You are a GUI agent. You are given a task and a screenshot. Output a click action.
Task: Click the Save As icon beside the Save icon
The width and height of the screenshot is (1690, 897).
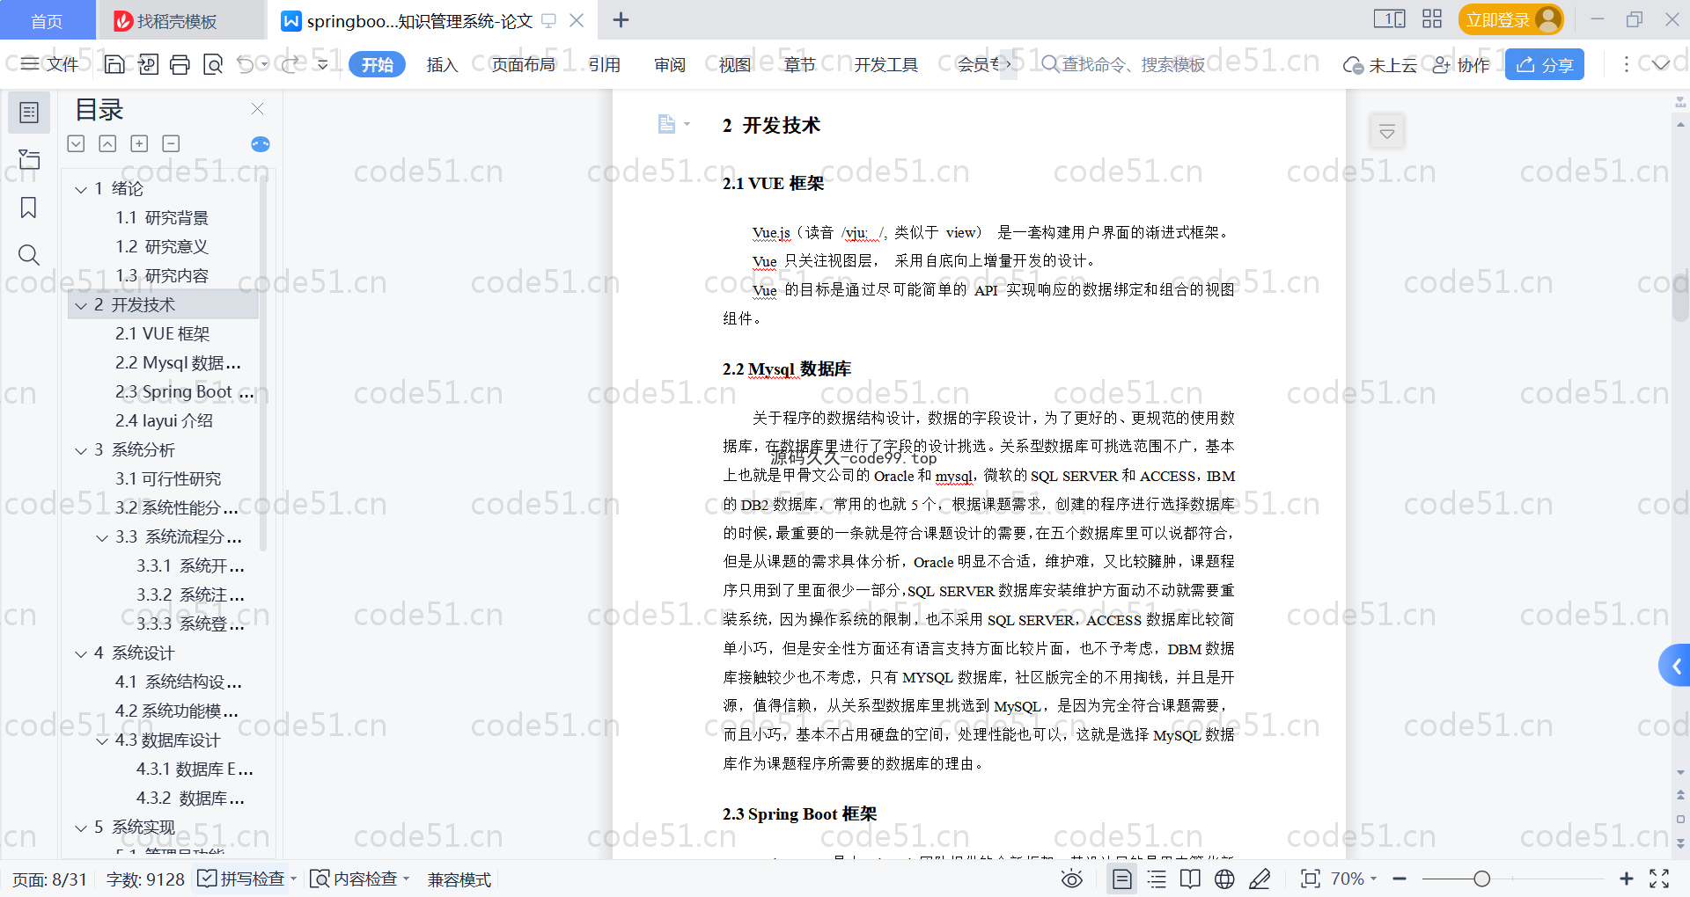148,64
